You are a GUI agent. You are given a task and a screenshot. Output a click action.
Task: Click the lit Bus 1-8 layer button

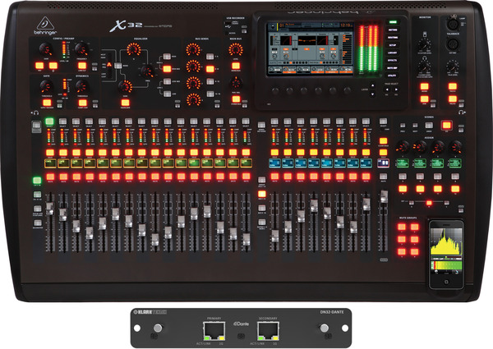(261, 194)
